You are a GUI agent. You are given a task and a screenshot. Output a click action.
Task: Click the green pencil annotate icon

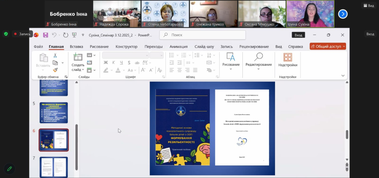pyautogui.click(x=9, y=169)
